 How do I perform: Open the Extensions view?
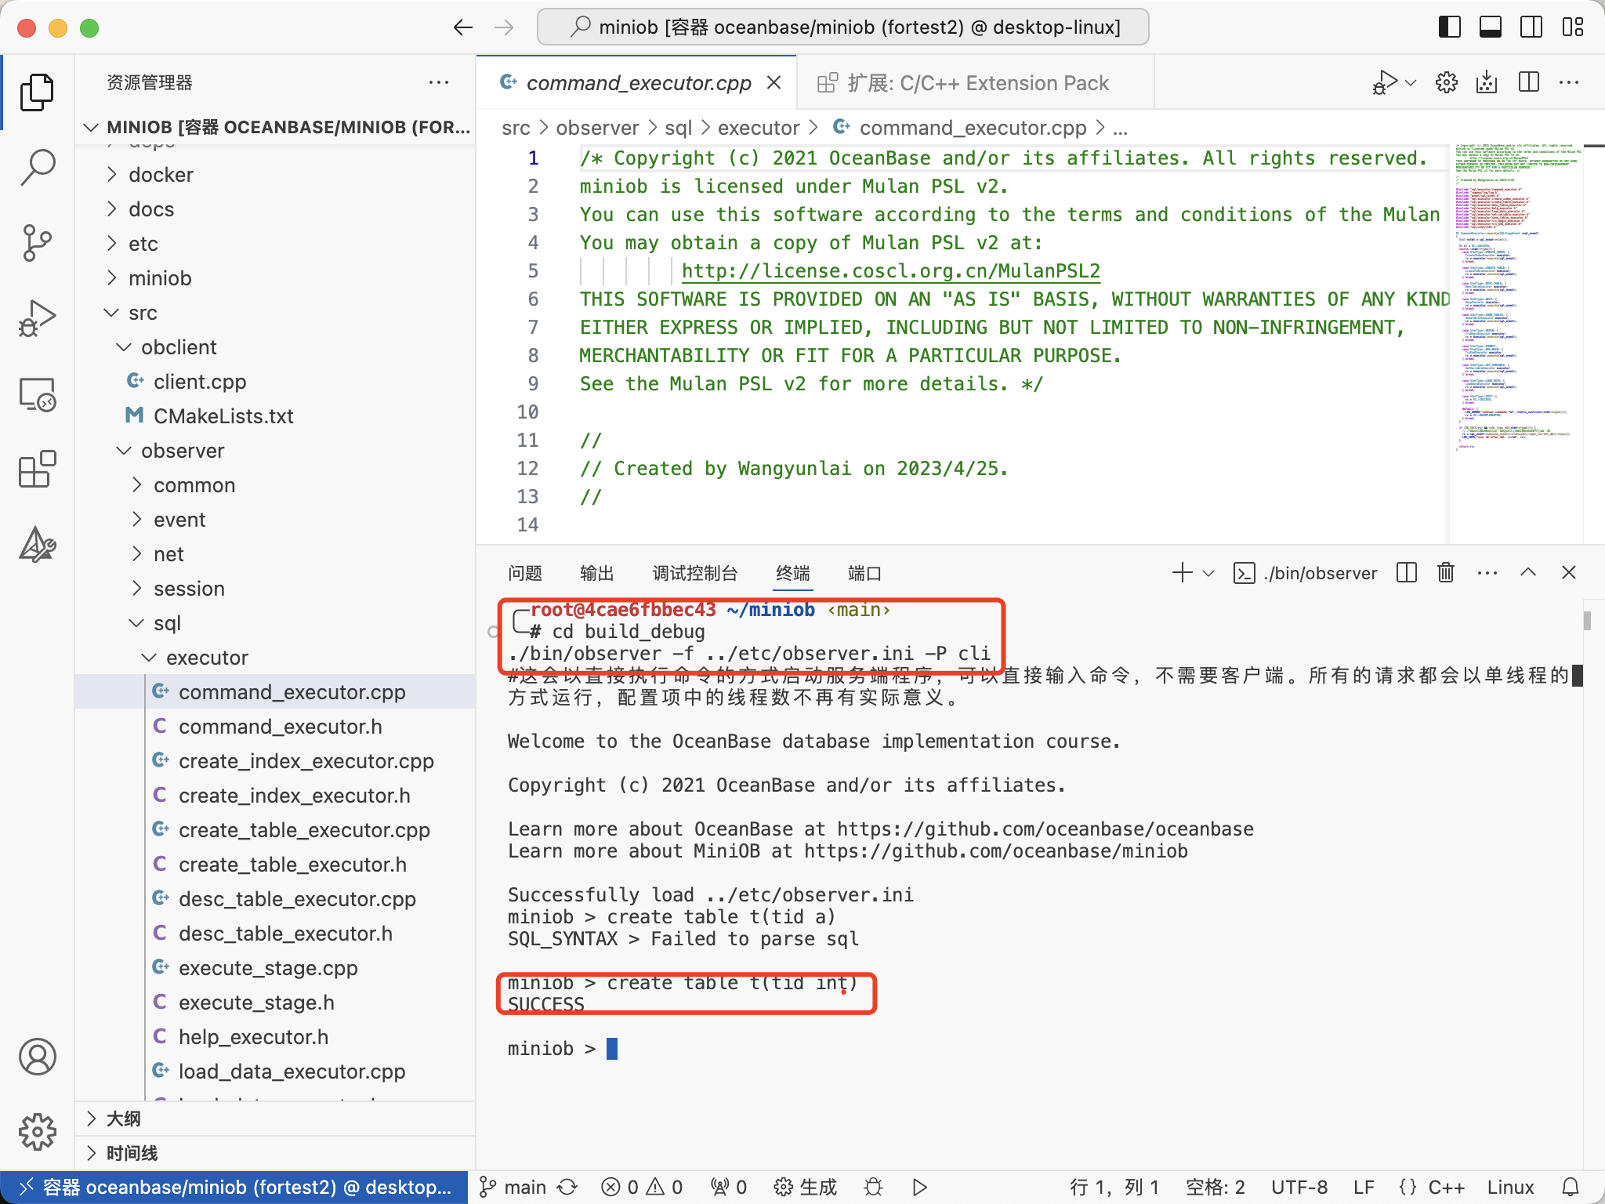(37, 470)
